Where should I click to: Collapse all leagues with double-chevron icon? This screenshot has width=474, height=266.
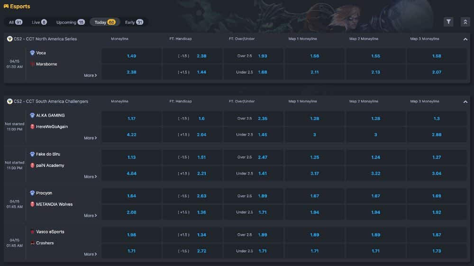tap(465, 22)
